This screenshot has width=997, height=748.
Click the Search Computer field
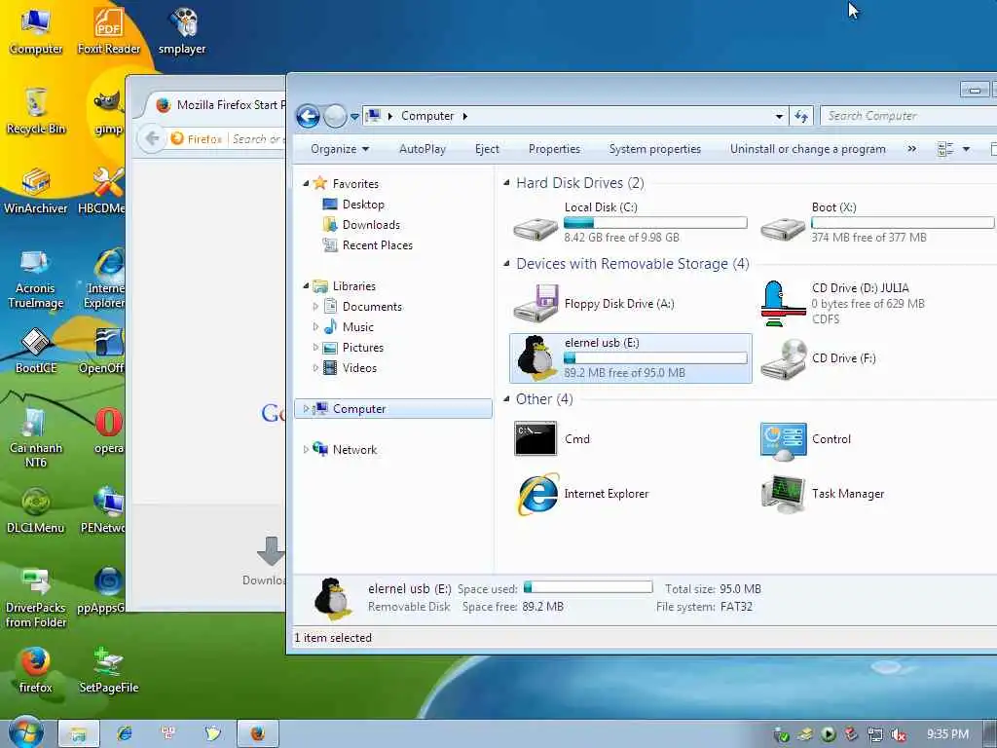coord(909,116)
